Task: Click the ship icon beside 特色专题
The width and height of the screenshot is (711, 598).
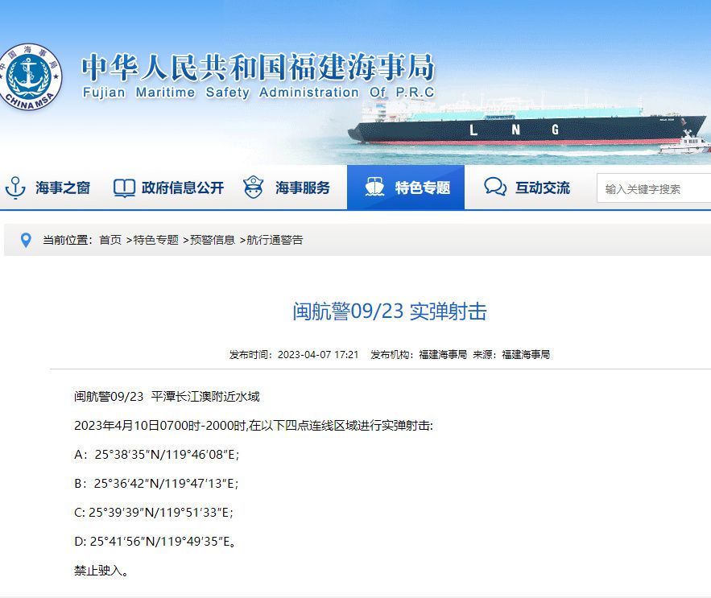Action: coord(374,187)
